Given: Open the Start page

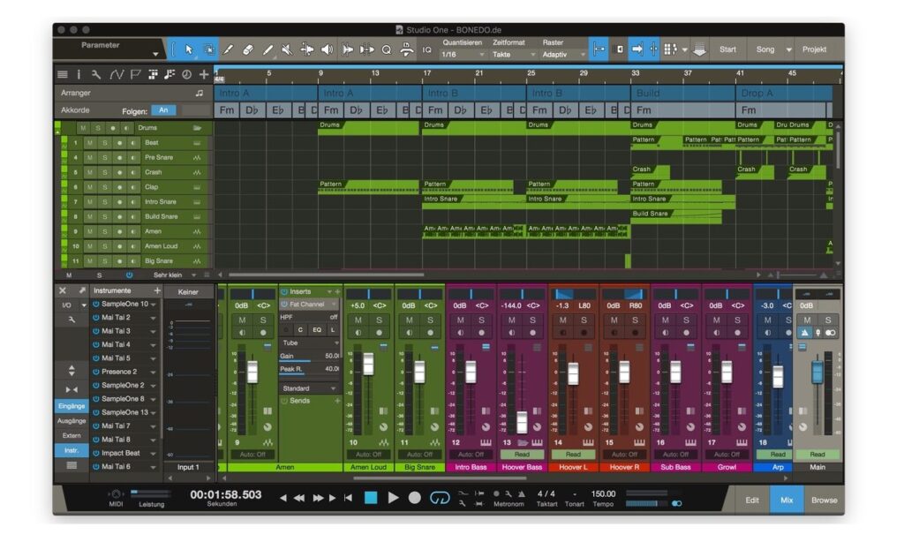Looking at the screenshot, I should click(727, 49).
